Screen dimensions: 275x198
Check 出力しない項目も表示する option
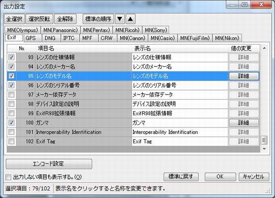pyautogui.click(x=8, y=177)
